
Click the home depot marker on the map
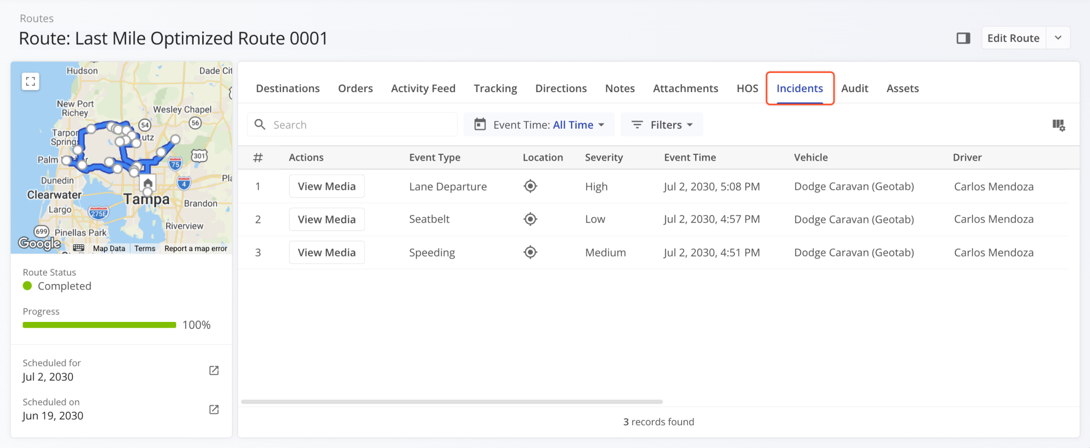[x=148, y=183]
